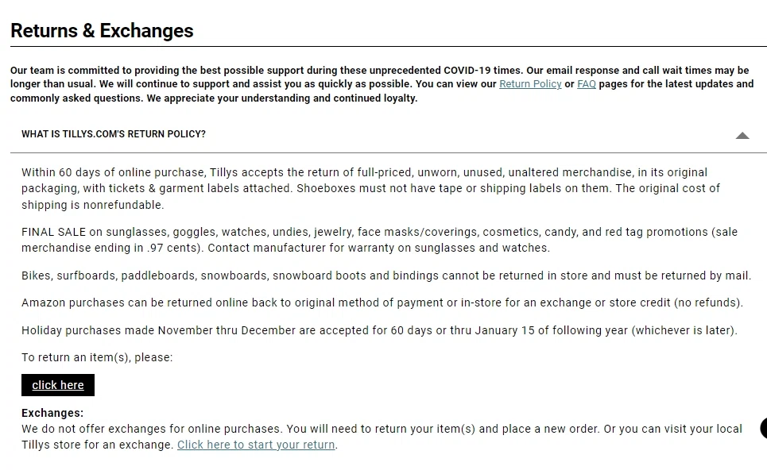Click the 'Within 60 days of online purchase' sentence
This screenshot has width=767, height=474.
(x=238, y=172)
